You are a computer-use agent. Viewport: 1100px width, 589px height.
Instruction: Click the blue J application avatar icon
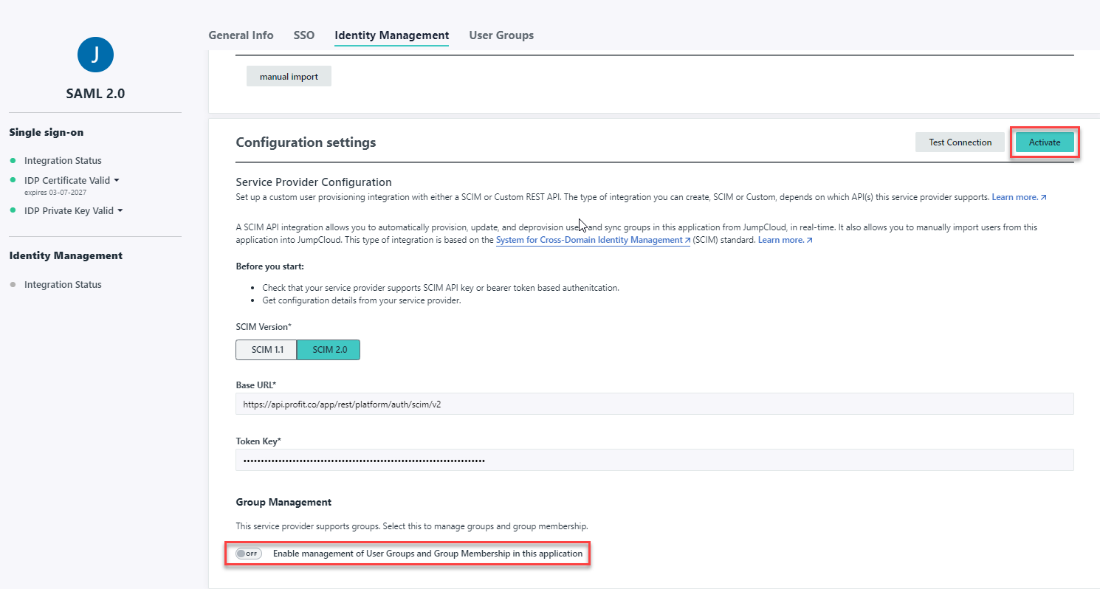[95, 55]
